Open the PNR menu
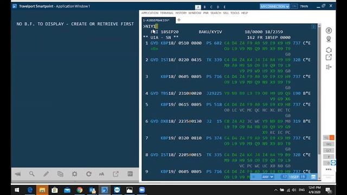347x195 pixels. click(206, 13)
